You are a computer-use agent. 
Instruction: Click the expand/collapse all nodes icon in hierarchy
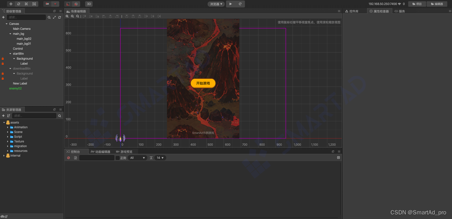pyautogui.click(x=54, y=17)
